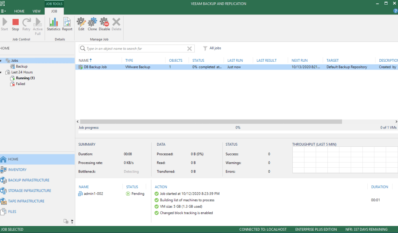Open the Backup Infrastructure view
This screenshot has height=233, width=398.
[29, 180]
